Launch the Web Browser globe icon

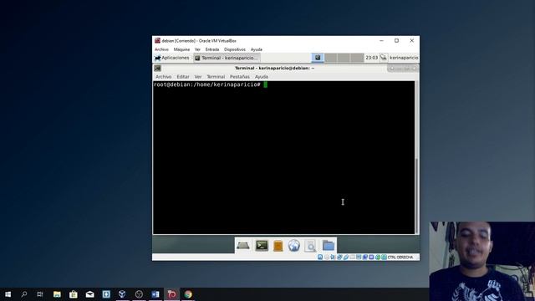[293, 246]
